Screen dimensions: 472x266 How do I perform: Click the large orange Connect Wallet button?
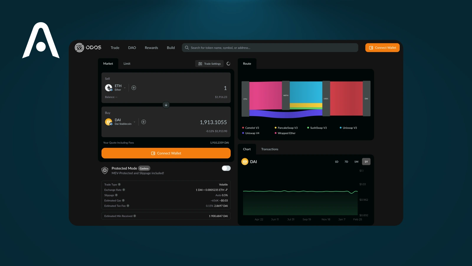[166, 153]
